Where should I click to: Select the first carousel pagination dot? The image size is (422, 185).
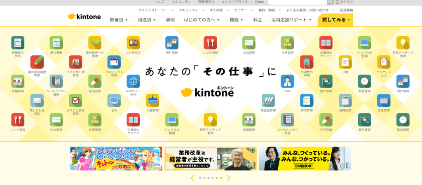pyautogui.click(x=200, y=178)
